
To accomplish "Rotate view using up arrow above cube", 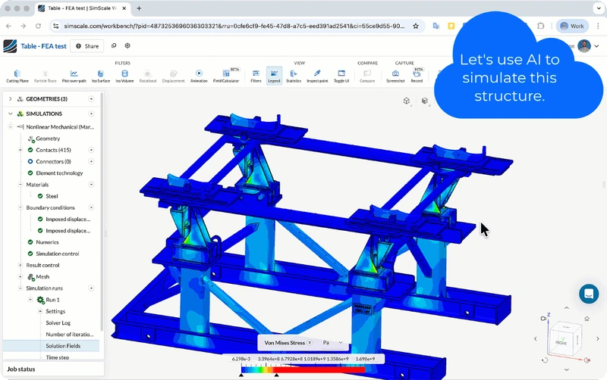I will [x=566, y=308].
